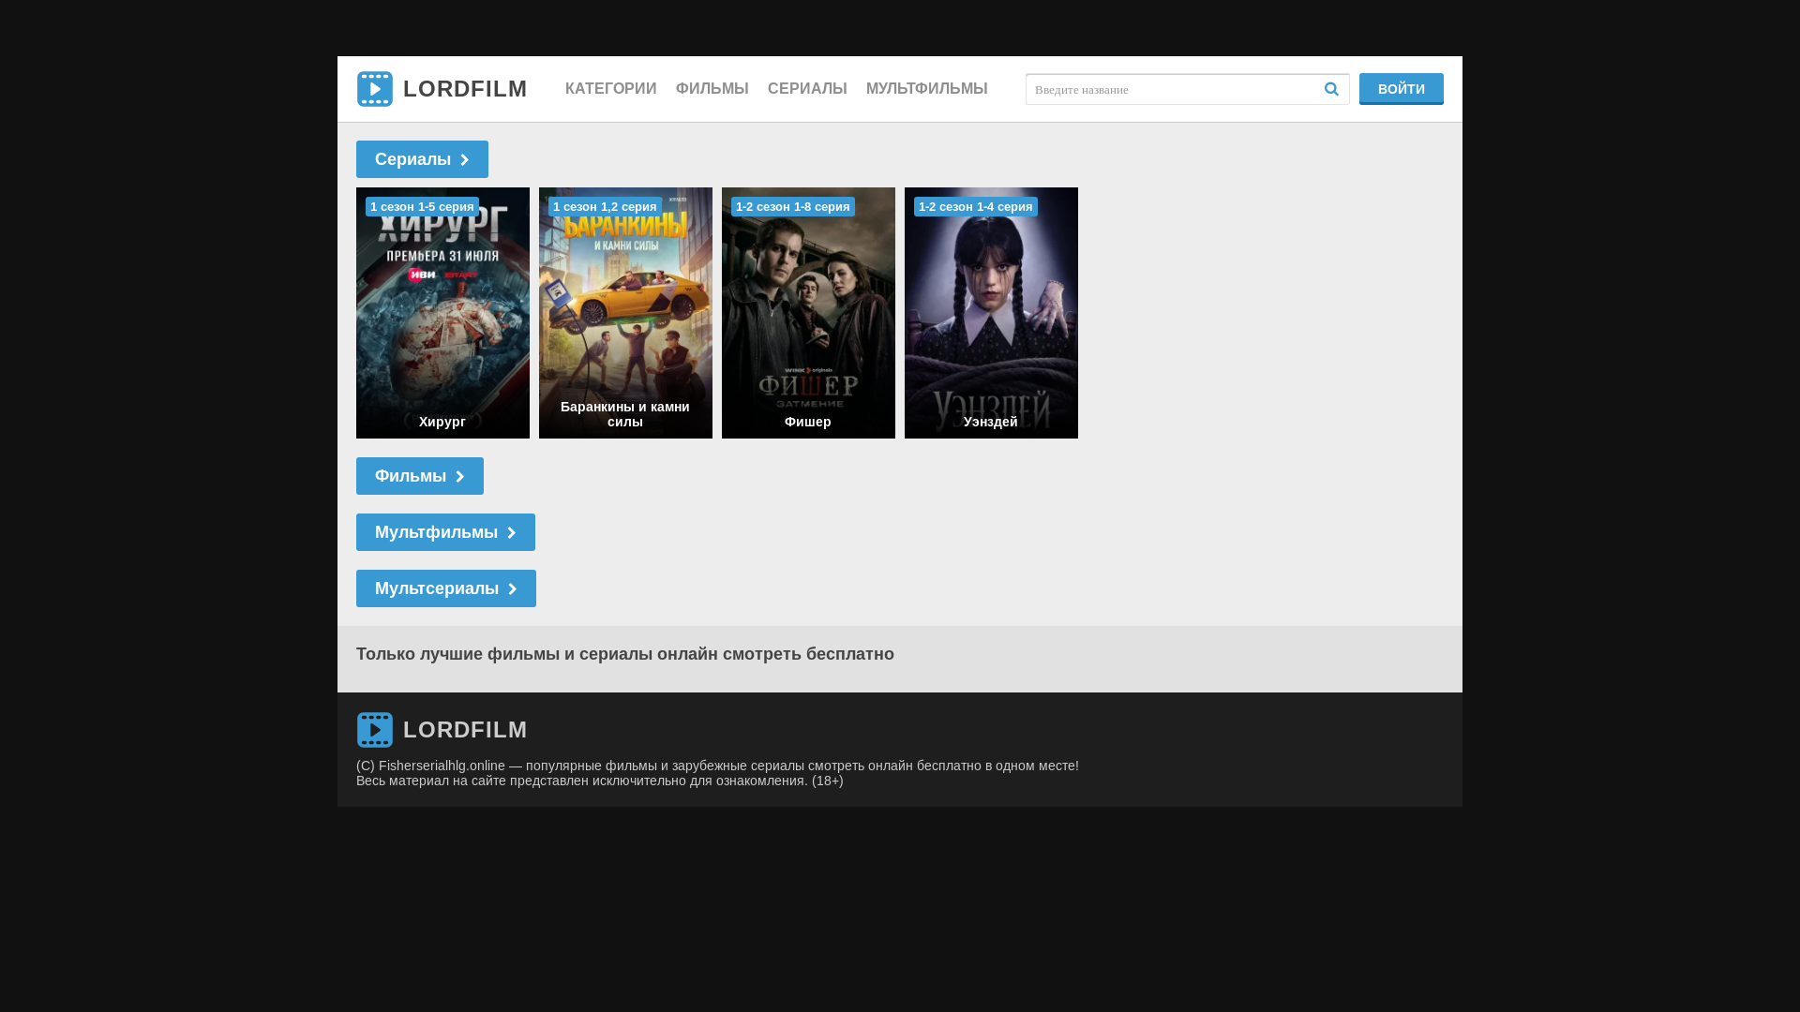Open the Баранкины и камни силы poster
Screen dimensions: 1800x1012
[625, 313]
